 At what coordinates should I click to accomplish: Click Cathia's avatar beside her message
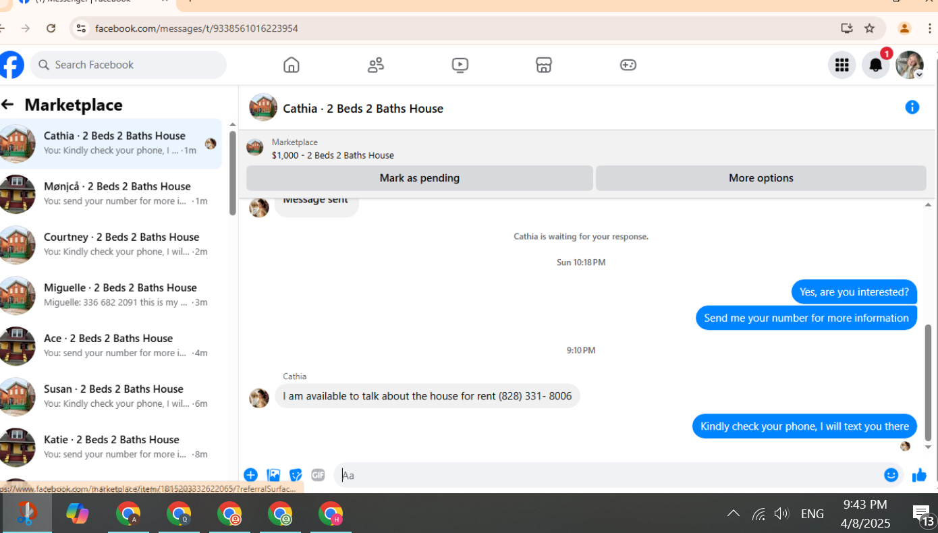point(259,398)
